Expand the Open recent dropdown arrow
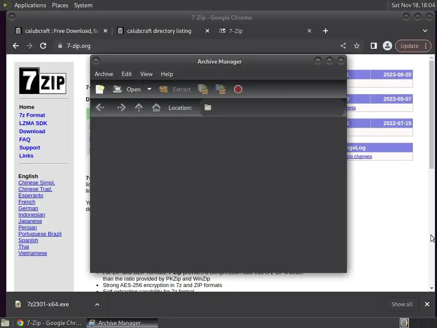 [x=149, y=89]
